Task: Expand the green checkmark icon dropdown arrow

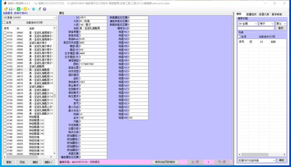Action: pyautogui.click(x=22, y=9)
